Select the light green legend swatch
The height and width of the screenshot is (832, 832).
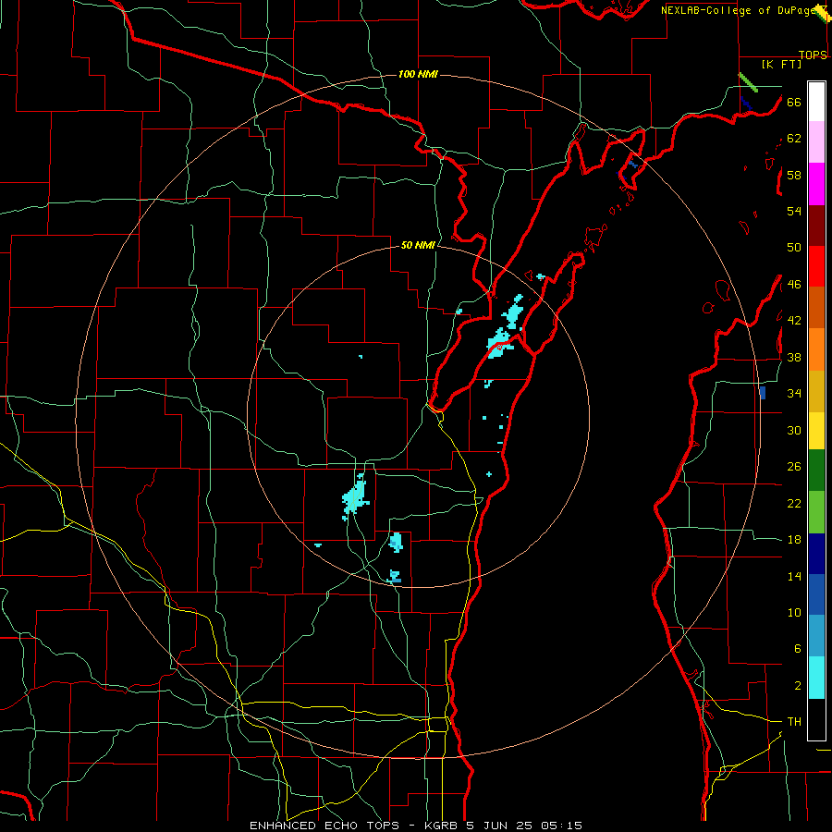(816, 512)
